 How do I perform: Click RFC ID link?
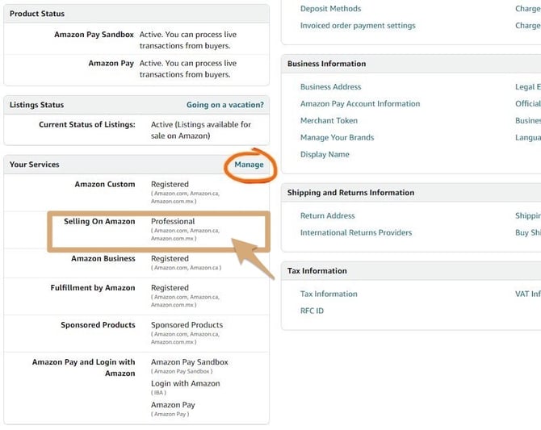[312, 311]
